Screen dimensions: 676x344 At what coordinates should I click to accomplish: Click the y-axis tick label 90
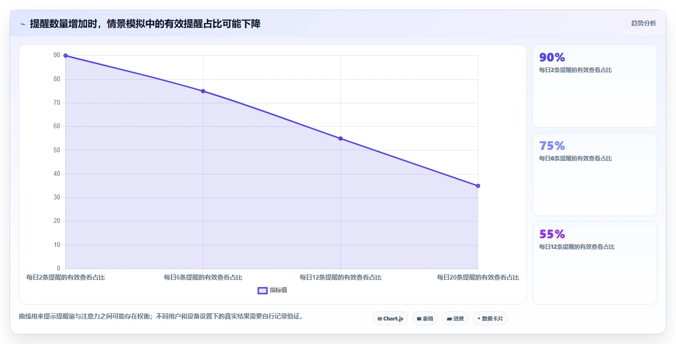click(x=57, y=55)
